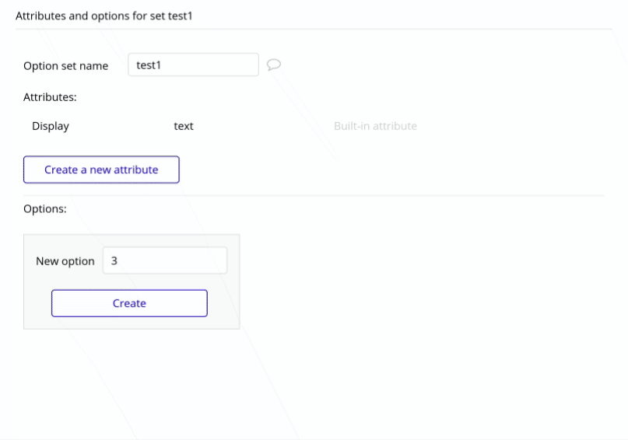628x440 pixels.
Task: Click the greyed Built-in attribute label
Action: click(x=375, y=126)
